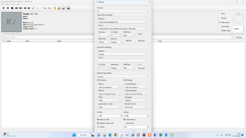Enable the 20 kHz filter checkbox

click(220, 26)
